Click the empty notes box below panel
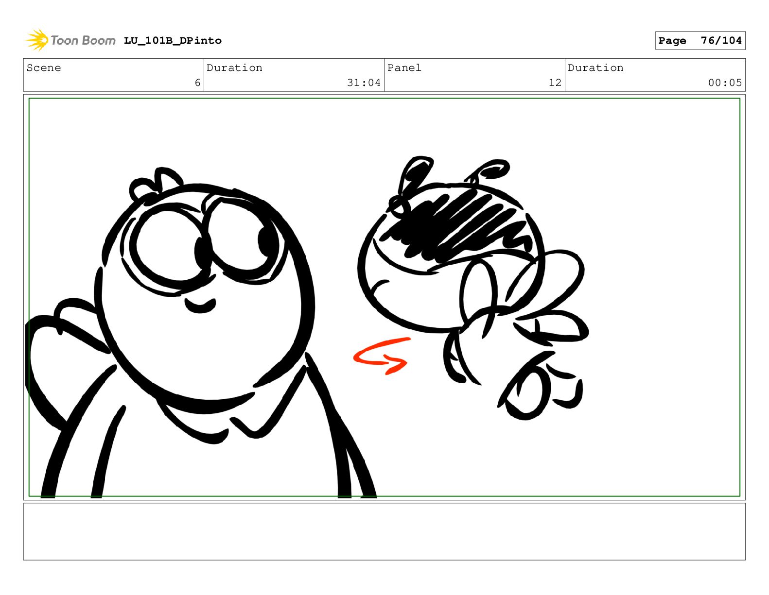The height and width of the screenshot is (595, 769). [384, 531]
